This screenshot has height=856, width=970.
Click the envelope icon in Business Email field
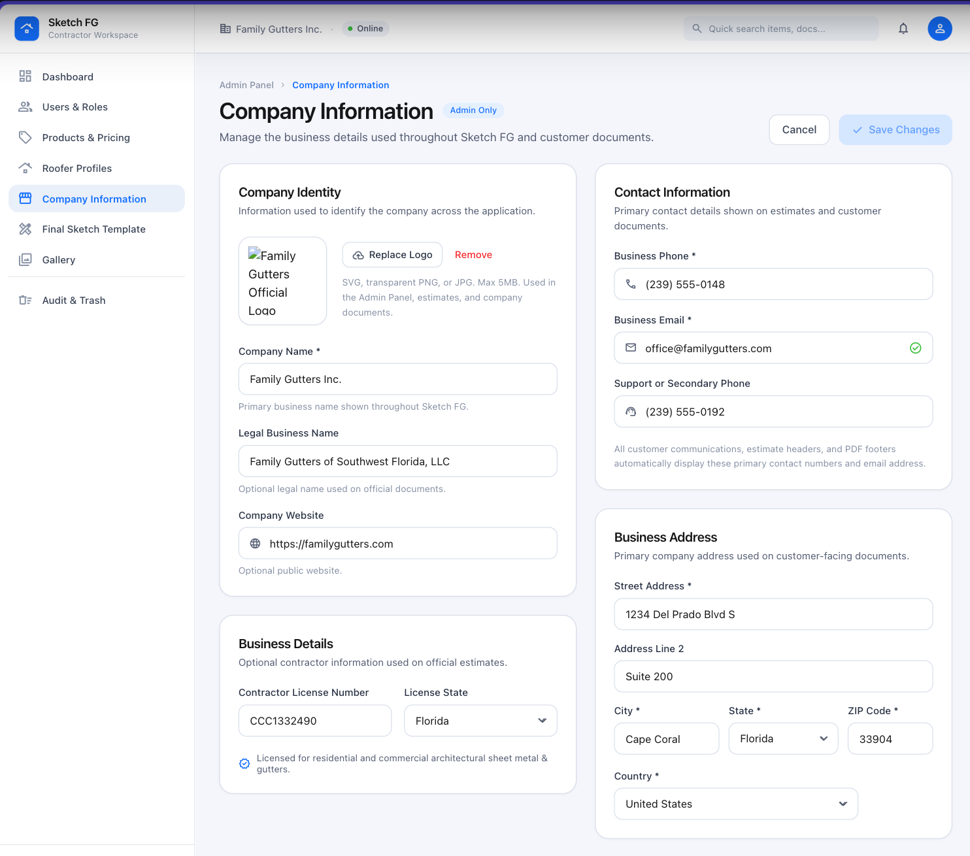coord(631,348)
